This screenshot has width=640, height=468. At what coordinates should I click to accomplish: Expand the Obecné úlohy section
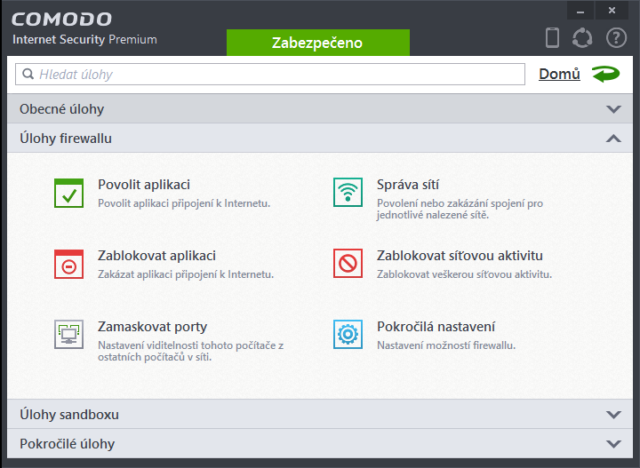point(612,109)
